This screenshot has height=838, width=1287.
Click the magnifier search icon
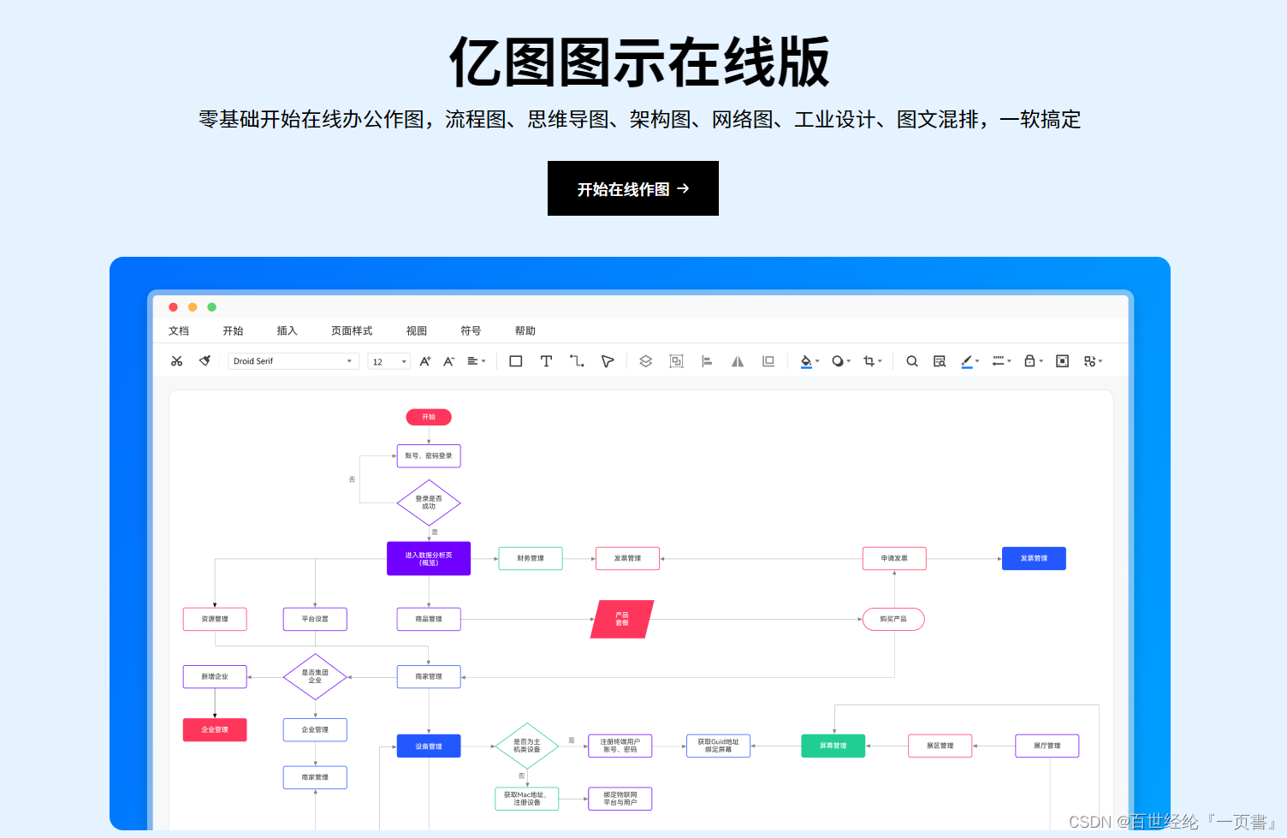[912, 361]
